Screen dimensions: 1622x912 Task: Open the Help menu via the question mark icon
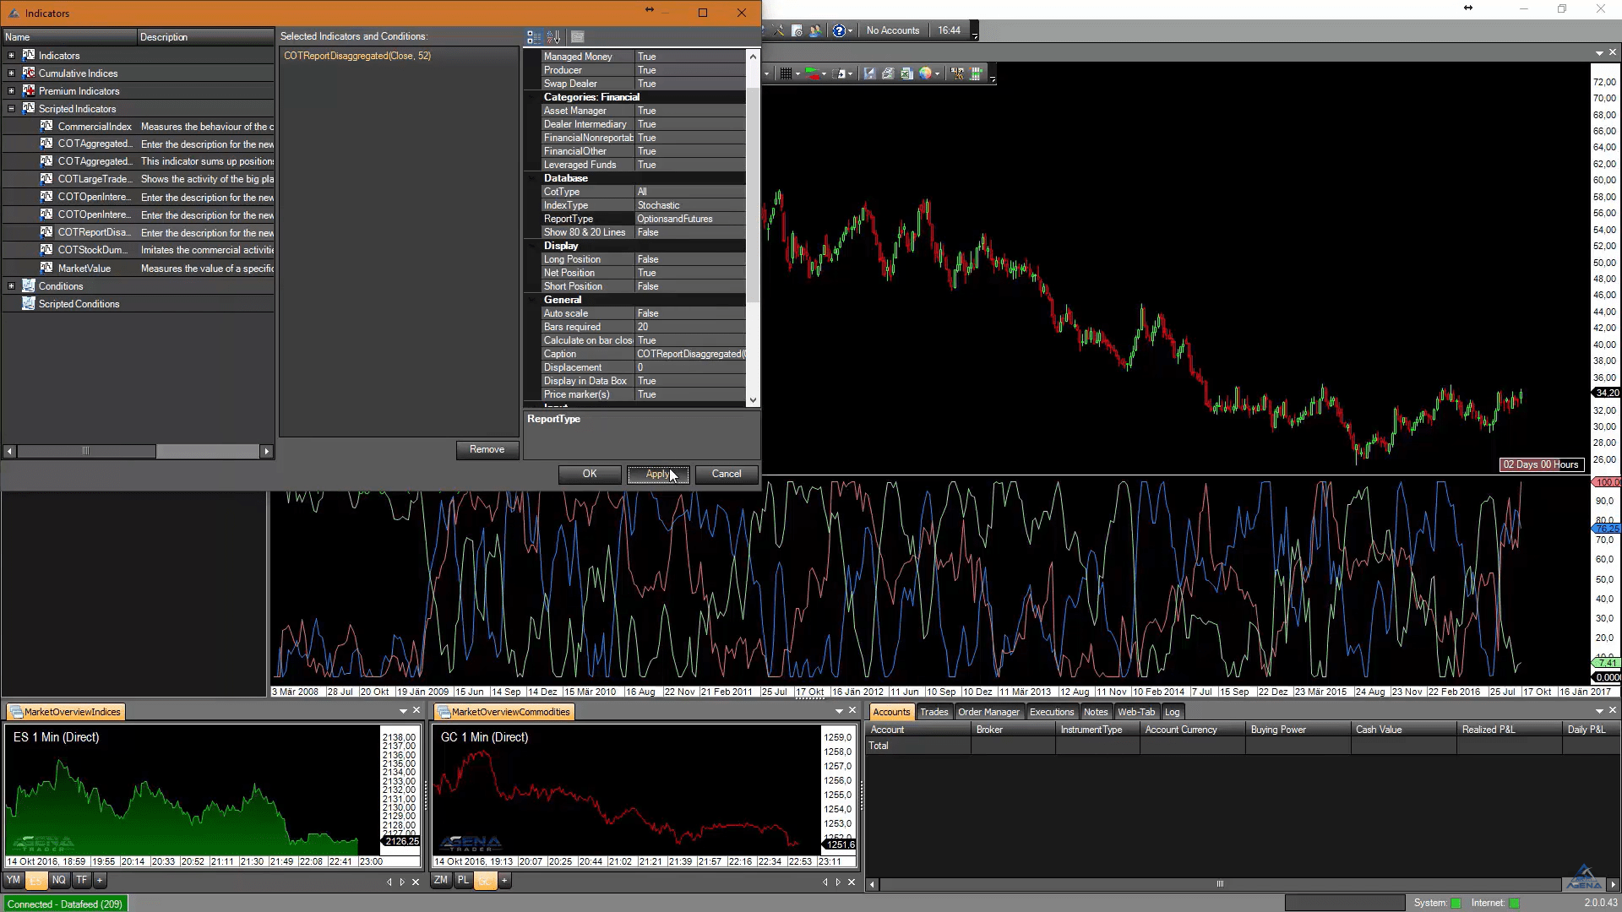tap(840, 30)
